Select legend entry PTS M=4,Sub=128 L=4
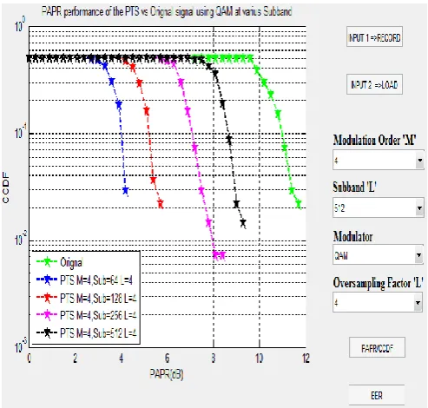 pos(86,298)
